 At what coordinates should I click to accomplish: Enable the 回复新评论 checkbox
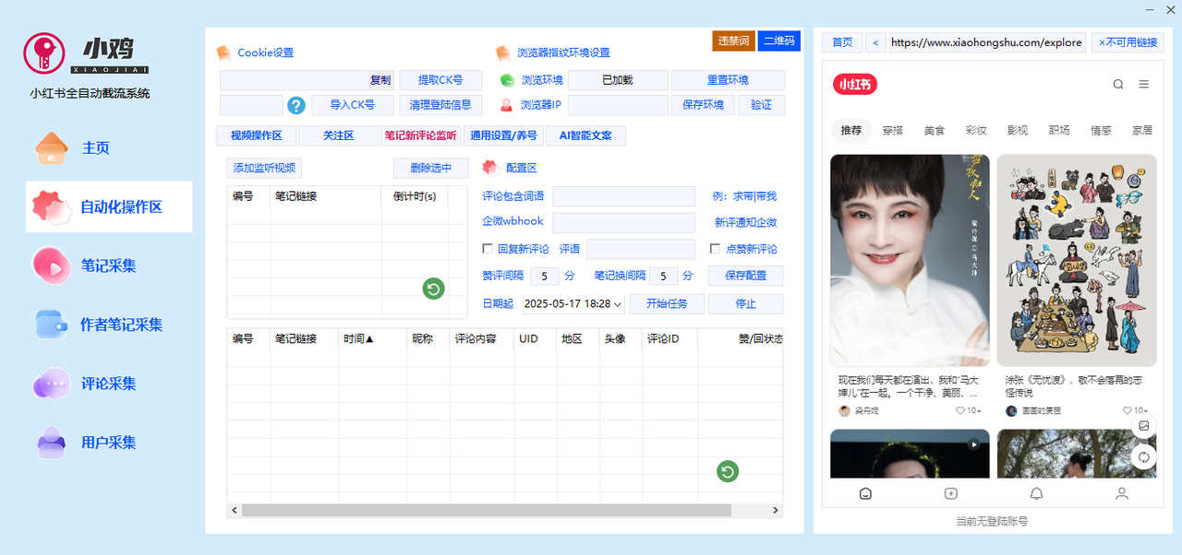(x=488, y=249)
